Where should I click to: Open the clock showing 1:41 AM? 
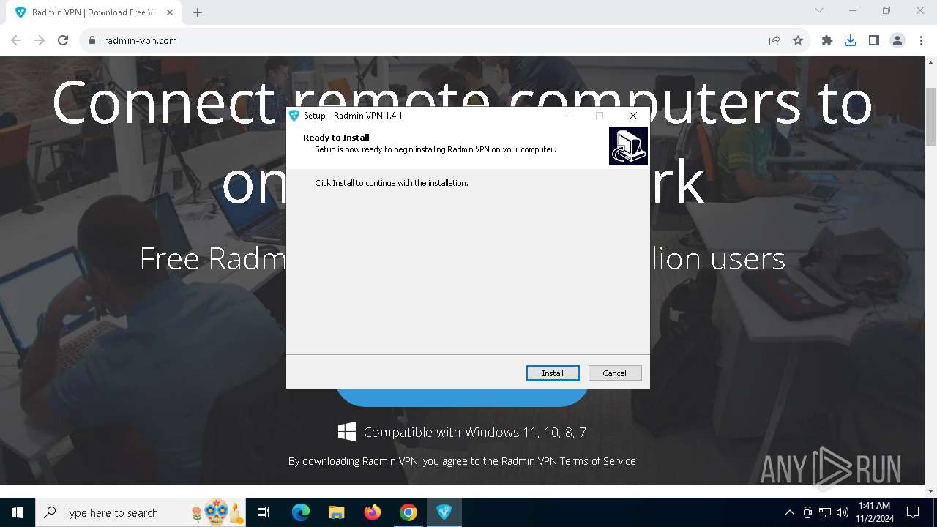point(874,512)
